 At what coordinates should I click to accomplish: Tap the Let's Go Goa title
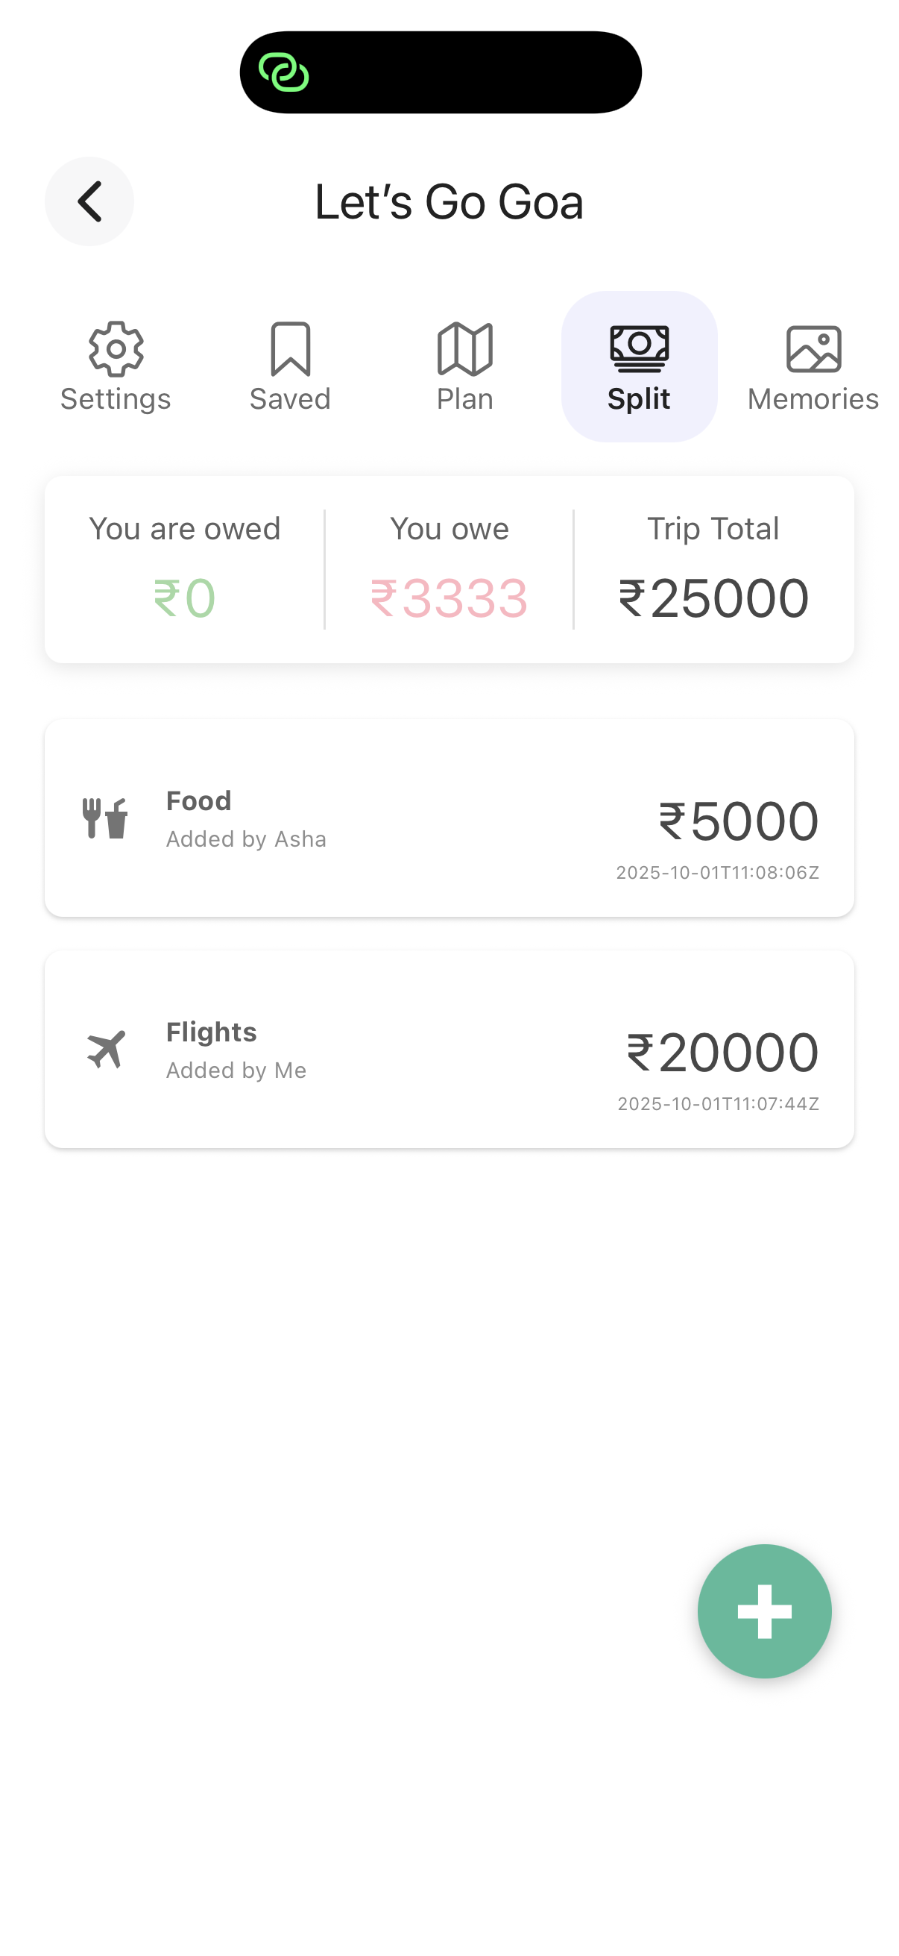coord(449,202)
